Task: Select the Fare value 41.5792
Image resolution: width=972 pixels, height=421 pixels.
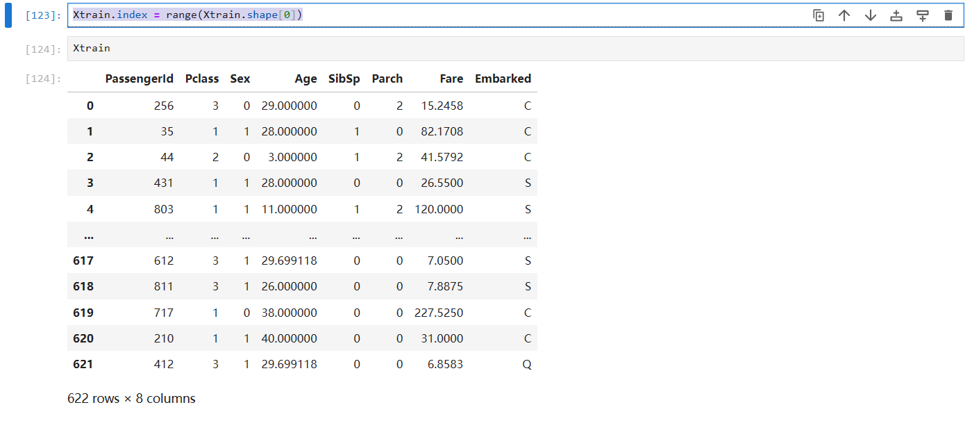Action: (x=443, y=157)
